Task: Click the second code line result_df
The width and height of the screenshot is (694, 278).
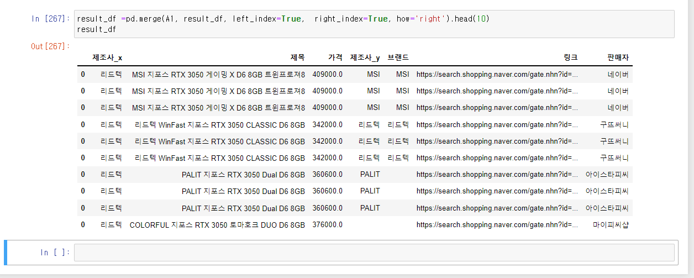Action: (97, 29)
